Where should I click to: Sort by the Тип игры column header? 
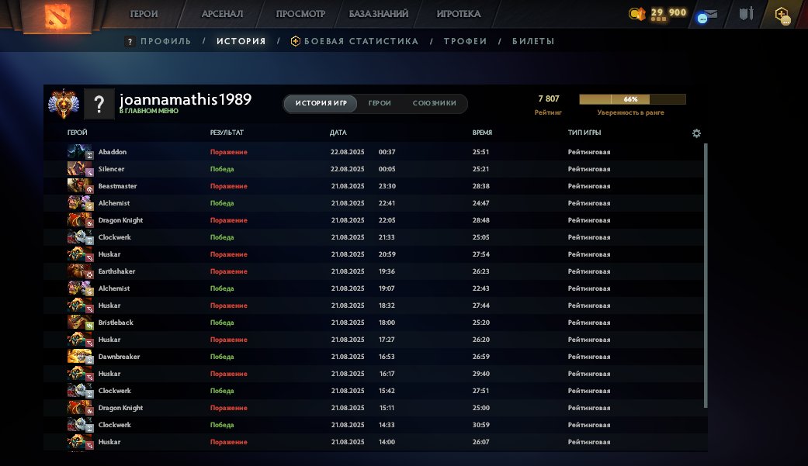pyautogui.click(x=584, y=133)
